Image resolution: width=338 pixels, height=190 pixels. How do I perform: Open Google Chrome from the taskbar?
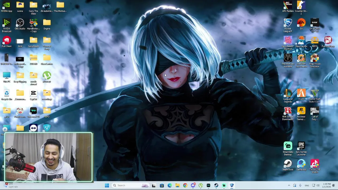185,186
